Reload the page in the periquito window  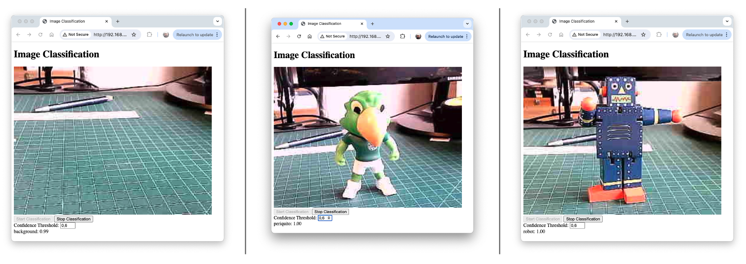[299, 37]
